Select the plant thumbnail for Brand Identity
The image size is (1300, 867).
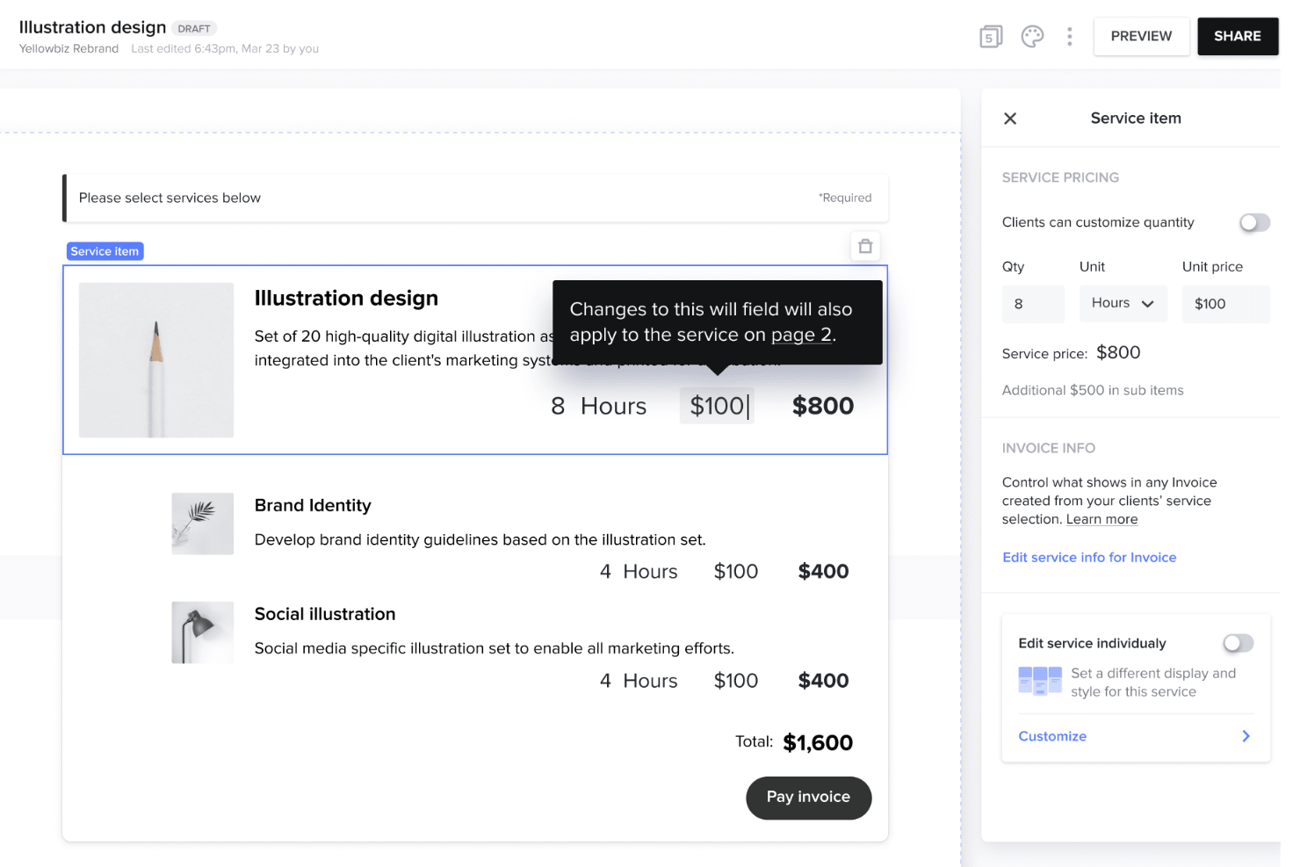click(x=202, y=524)
